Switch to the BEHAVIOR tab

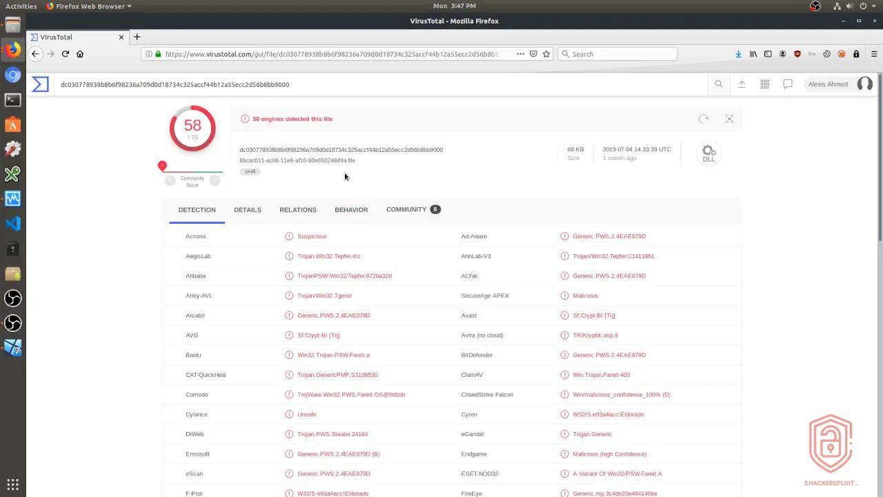coord(351,210)
